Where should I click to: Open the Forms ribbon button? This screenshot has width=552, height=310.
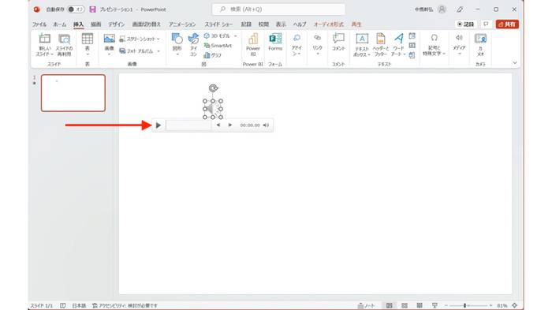(x=275, y=43)
